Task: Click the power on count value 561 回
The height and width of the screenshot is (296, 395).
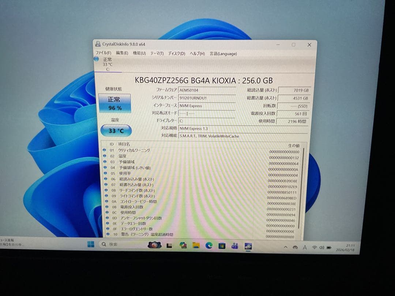Action: coord(293,114)
